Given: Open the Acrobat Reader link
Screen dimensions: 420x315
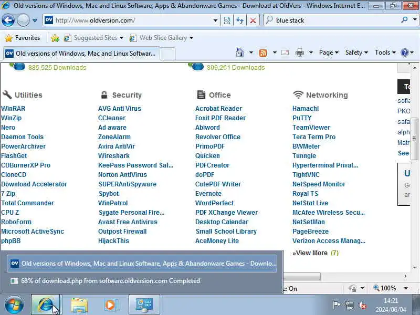Looking at the screenshot, I should coord(218,109).
